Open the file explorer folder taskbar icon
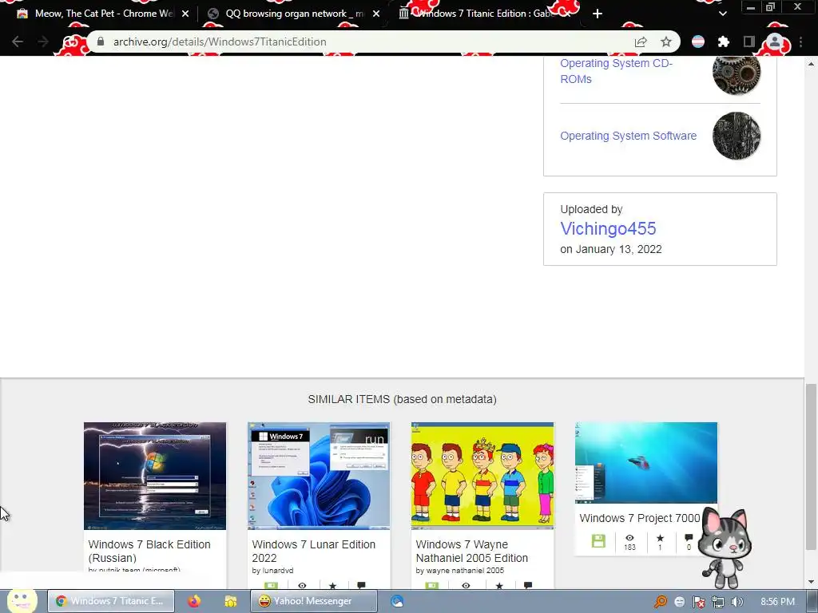The width and height of the screenshot is (818, 613). point(231,601)
